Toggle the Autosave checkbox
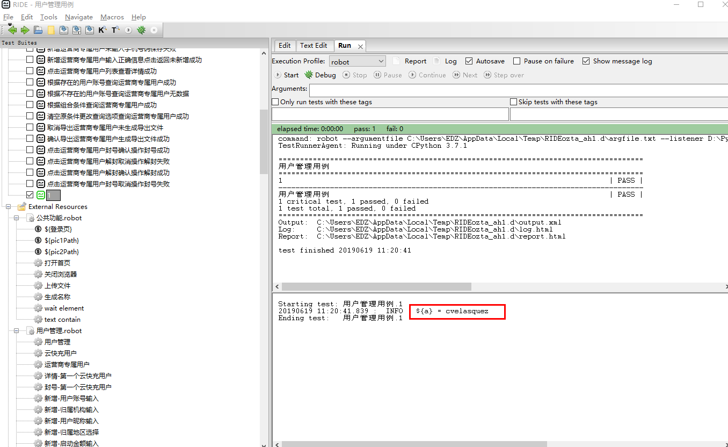Screen dimensions: 728x447 pos(469,61)
